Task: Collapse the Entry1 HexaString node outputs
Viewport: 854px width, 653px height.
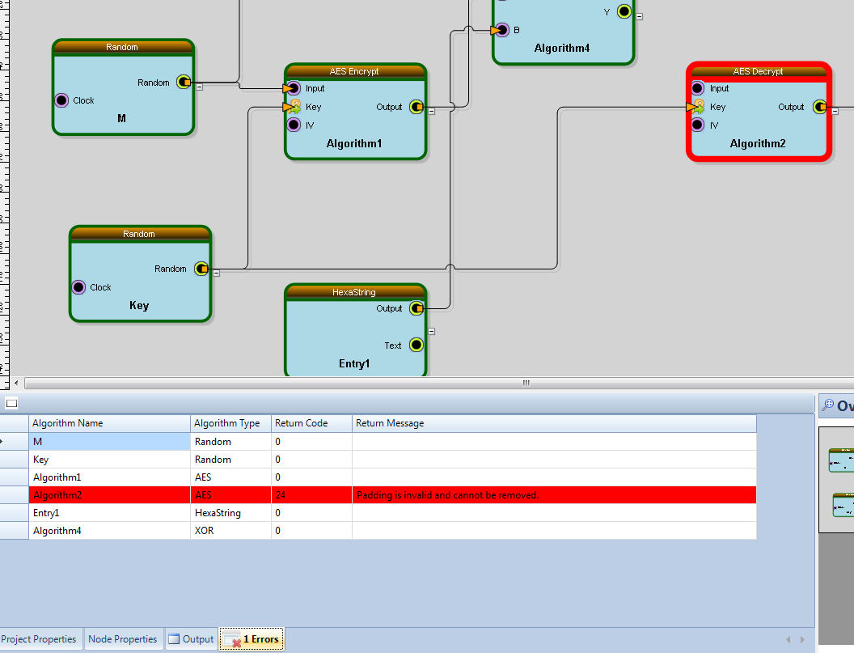Action: (x=432, y=331)
